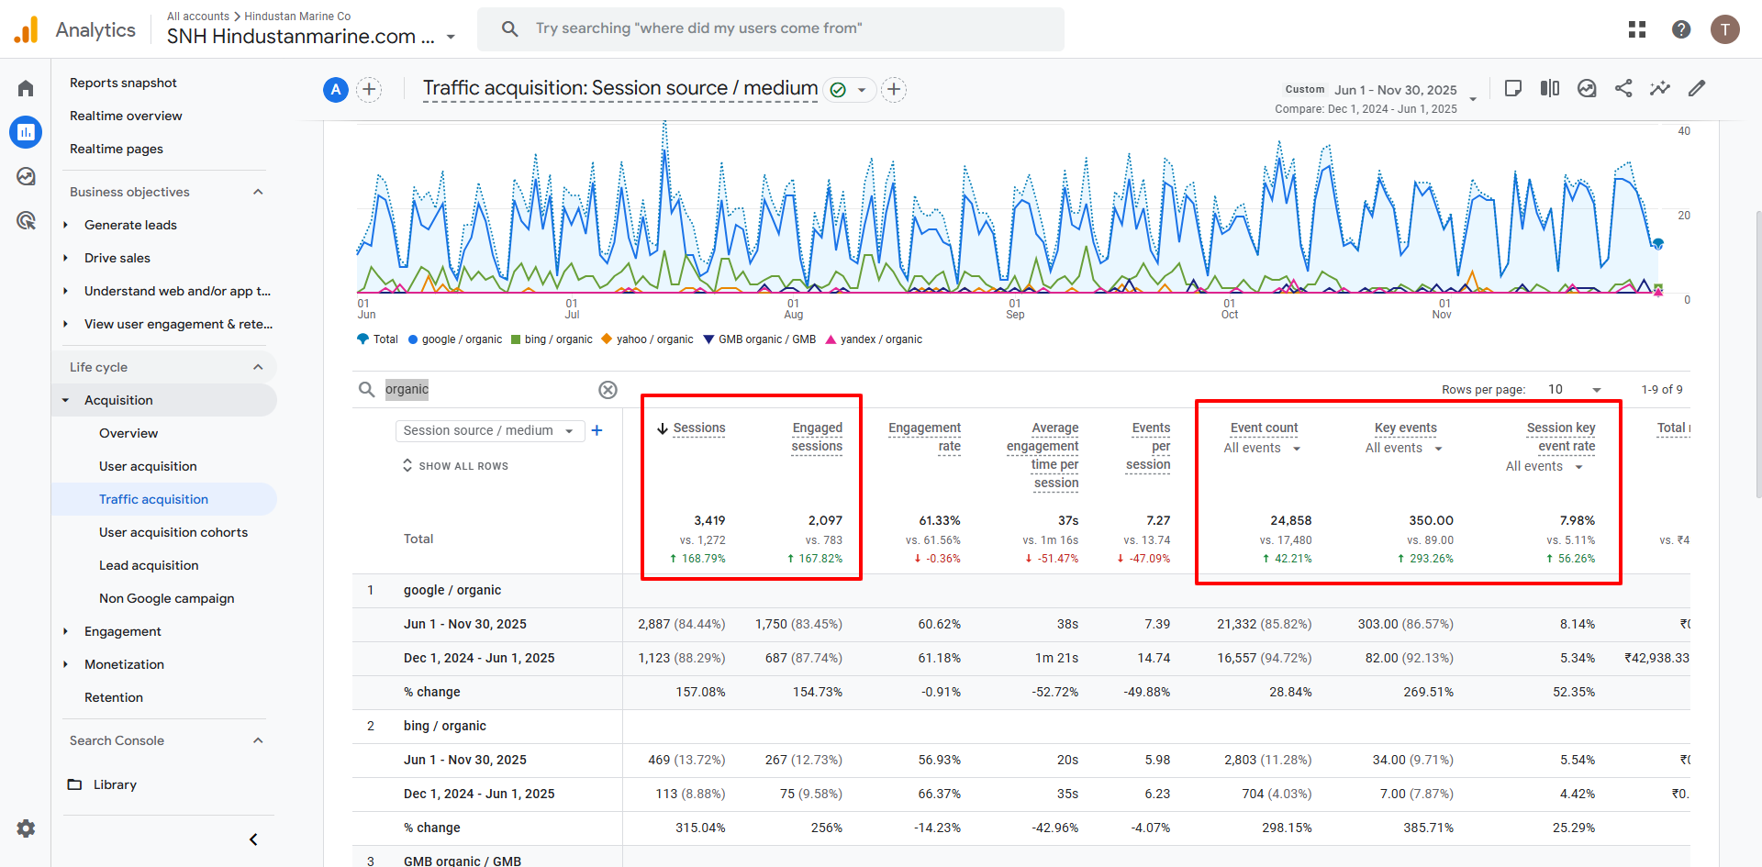The height and width of the screenshot is (867, 1762).
Task: Share this report via share icon
Action: (x=1623, y=88)
